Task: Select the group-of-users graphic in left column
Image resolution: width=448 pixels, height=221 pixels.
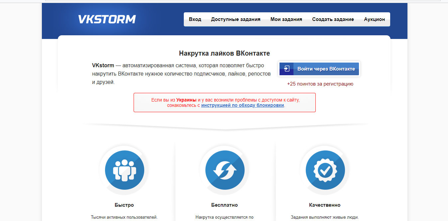Action: click(124, 170)
